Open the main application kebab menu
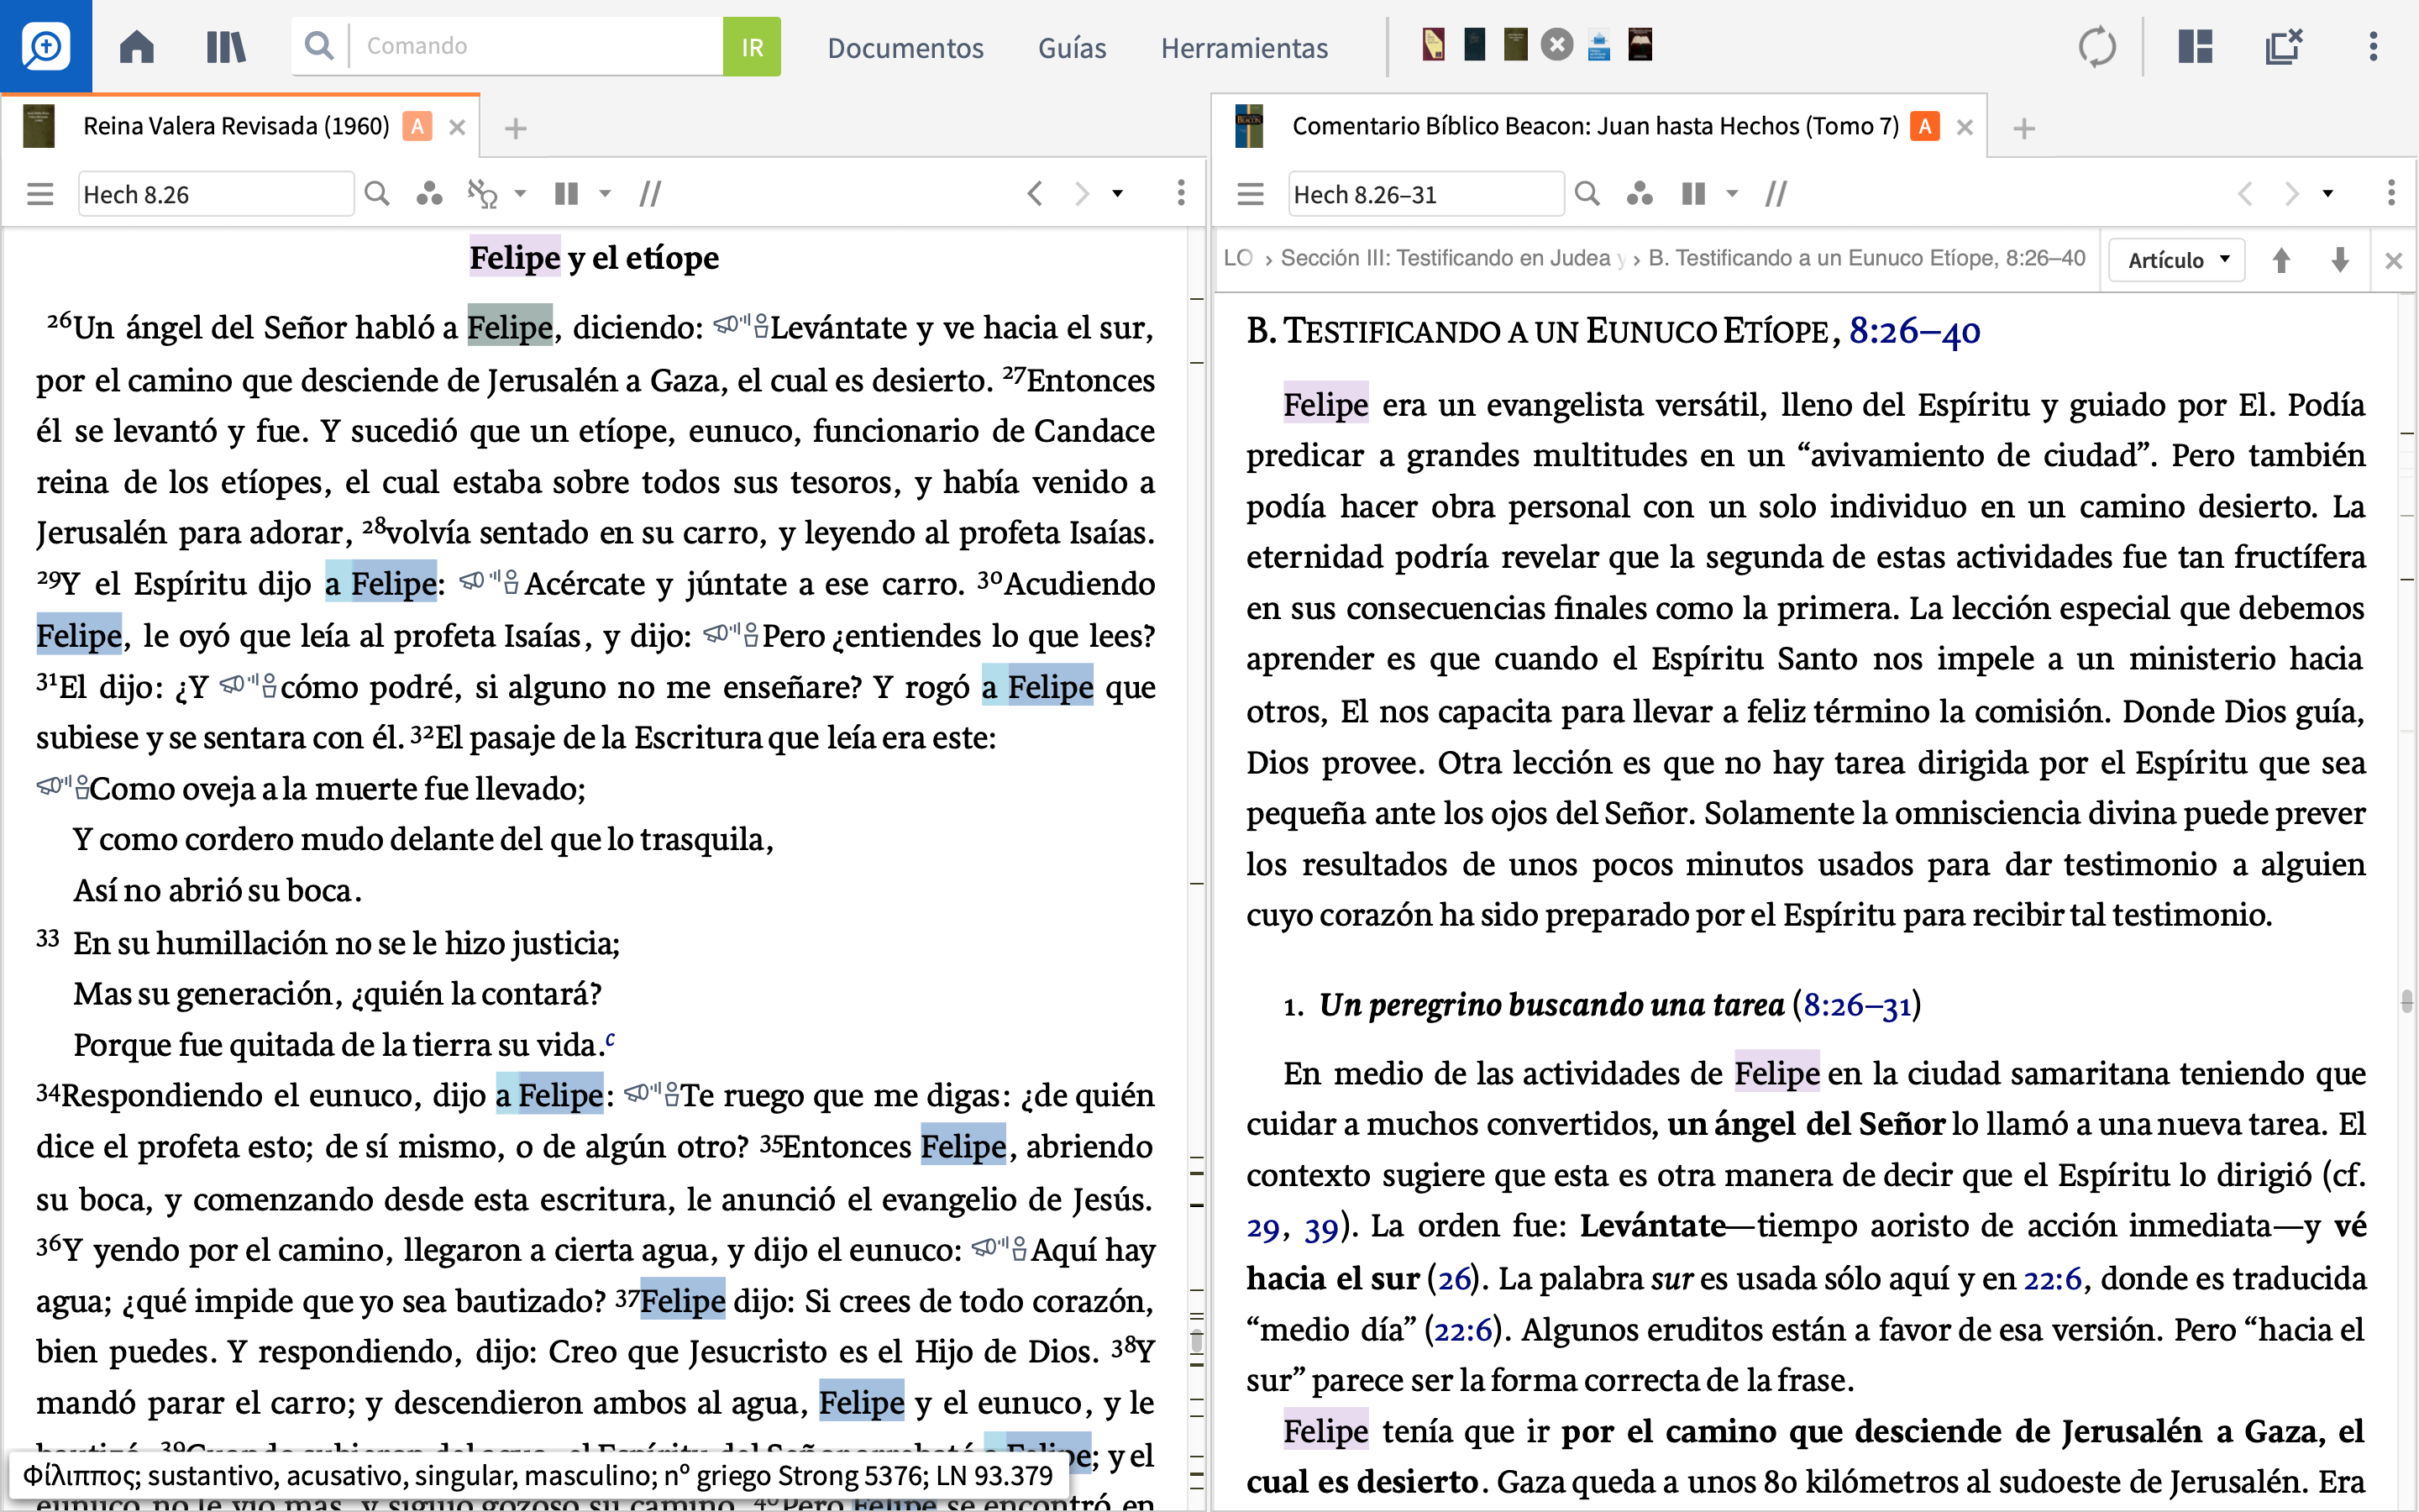 click(2373, 46)
